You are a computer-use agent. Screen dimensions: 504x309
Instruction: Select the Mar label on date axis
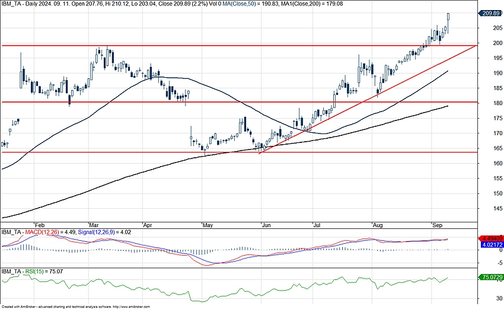(94, 225)
